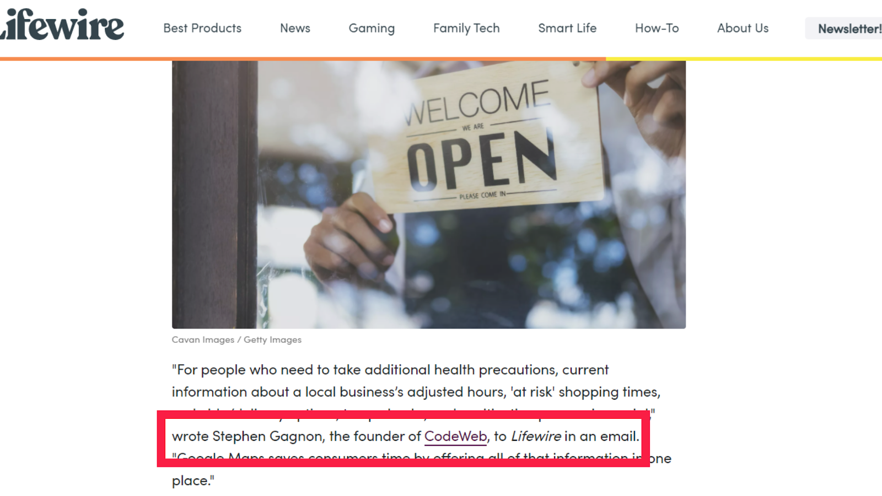
Task: Open the About Us menu
Action: [743, 28]
